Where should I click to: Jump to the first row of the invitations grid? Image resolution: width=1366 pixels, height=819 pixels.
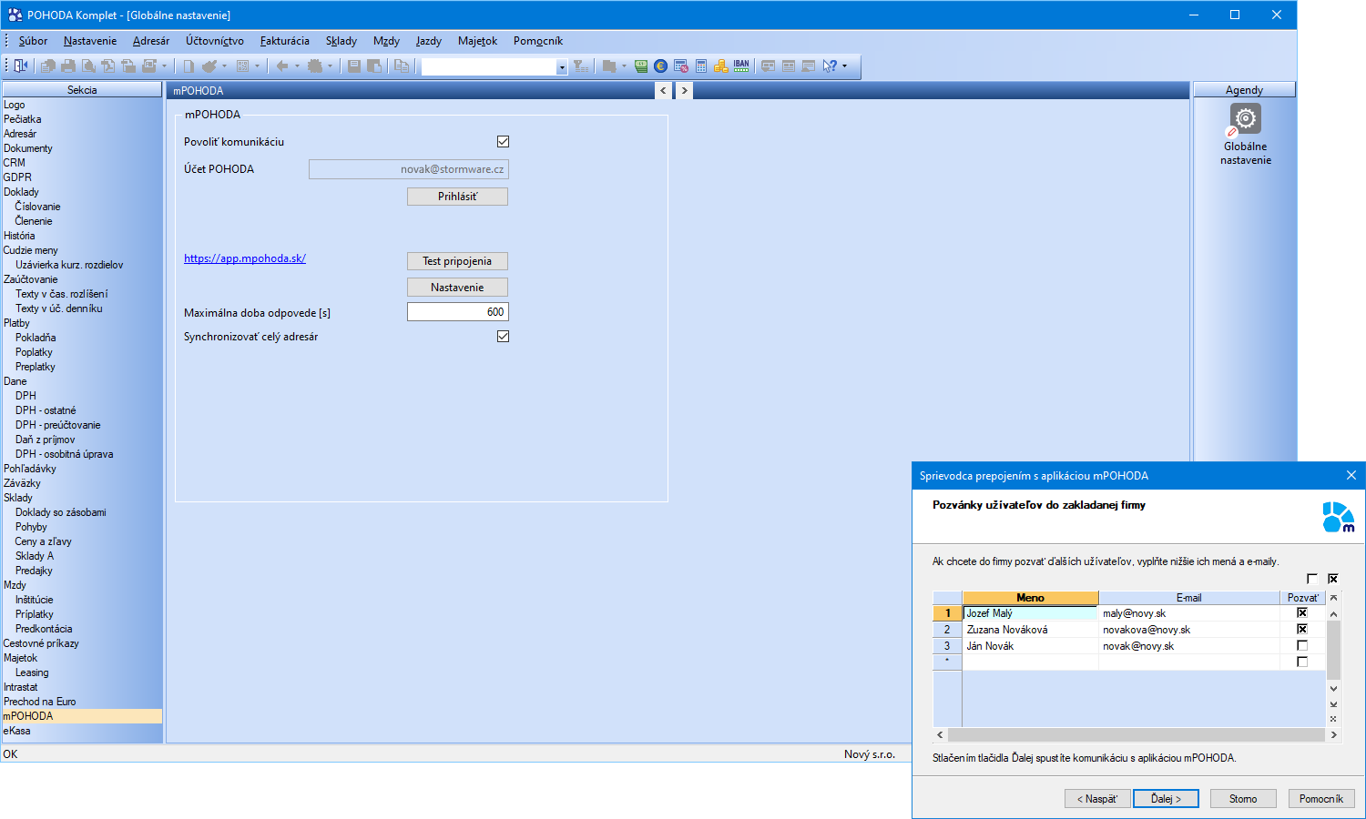point(1333,598)
